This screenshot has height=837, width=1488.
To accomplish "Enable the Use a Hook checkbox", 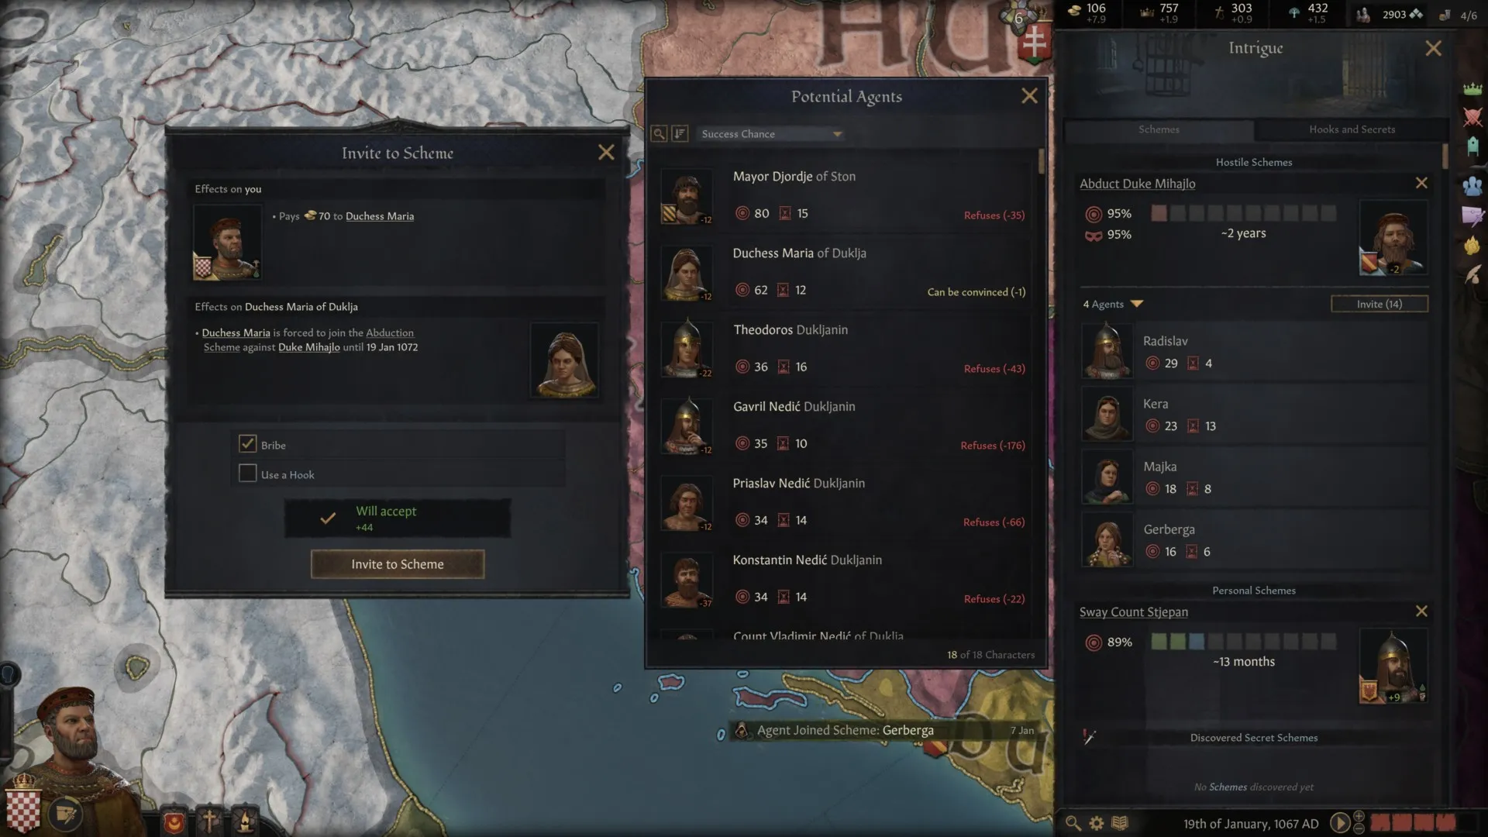I will 247,474.
